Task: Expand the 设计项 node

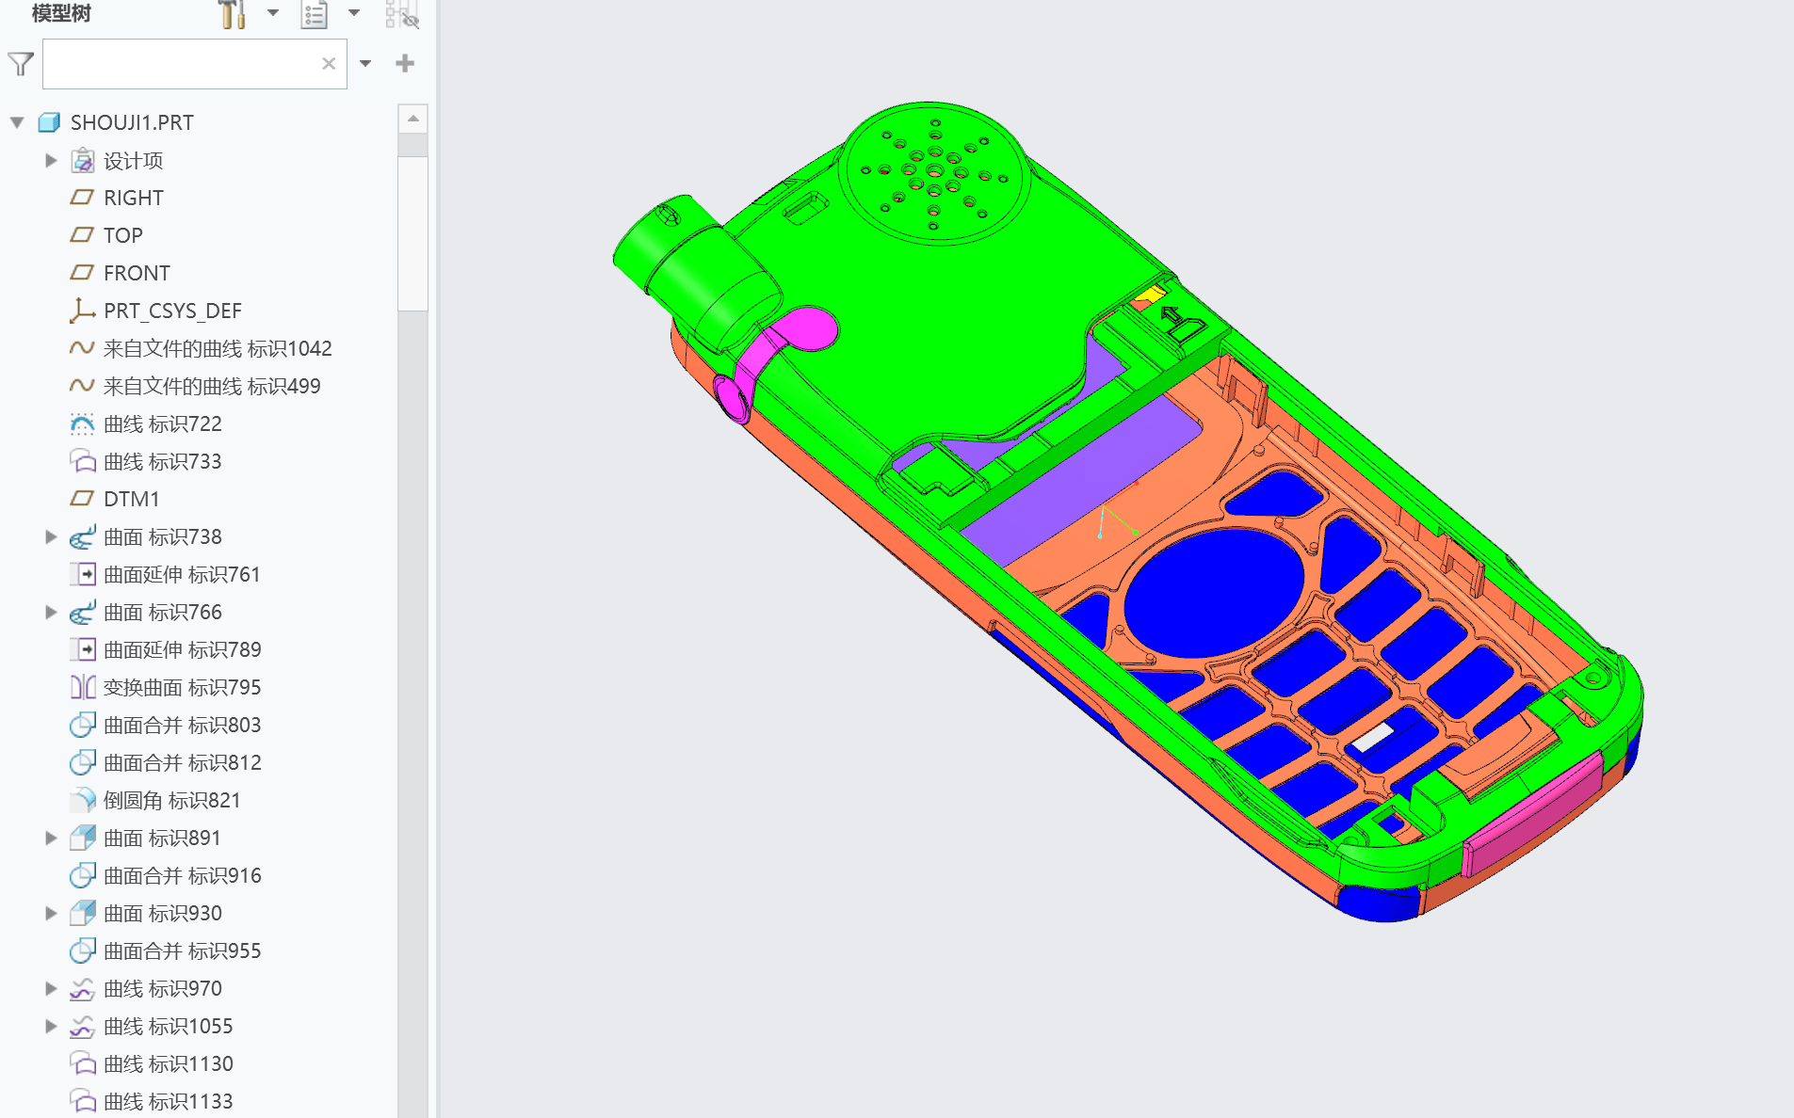Action: click(x=51, y=161)
